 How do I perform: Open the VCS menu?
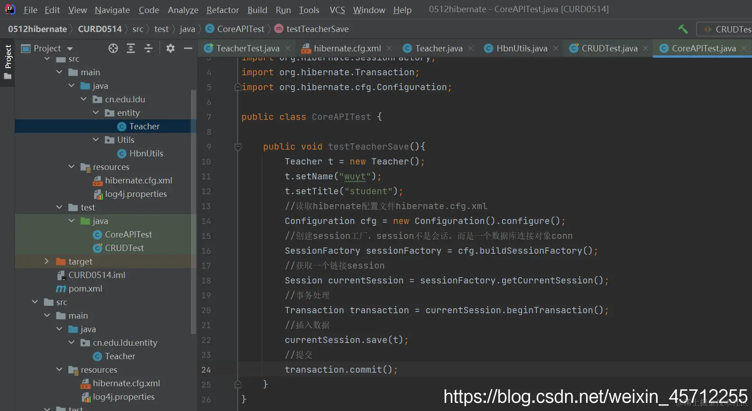337,10
